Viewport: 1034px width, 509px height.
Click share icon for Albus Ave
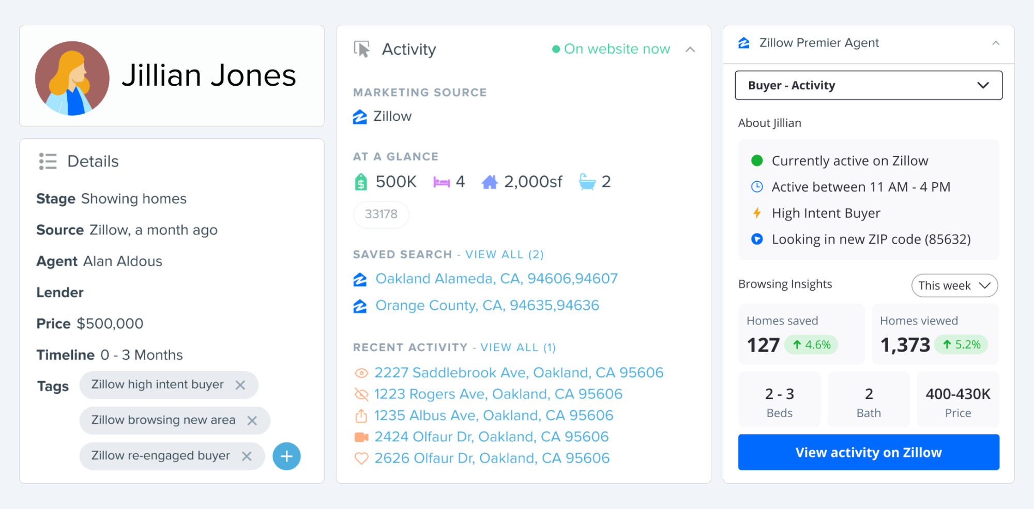tap(361, 416)
